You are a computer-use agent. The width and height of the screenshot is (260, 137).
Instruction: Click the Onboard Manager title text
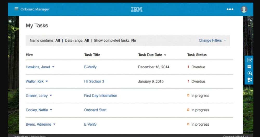35,9
